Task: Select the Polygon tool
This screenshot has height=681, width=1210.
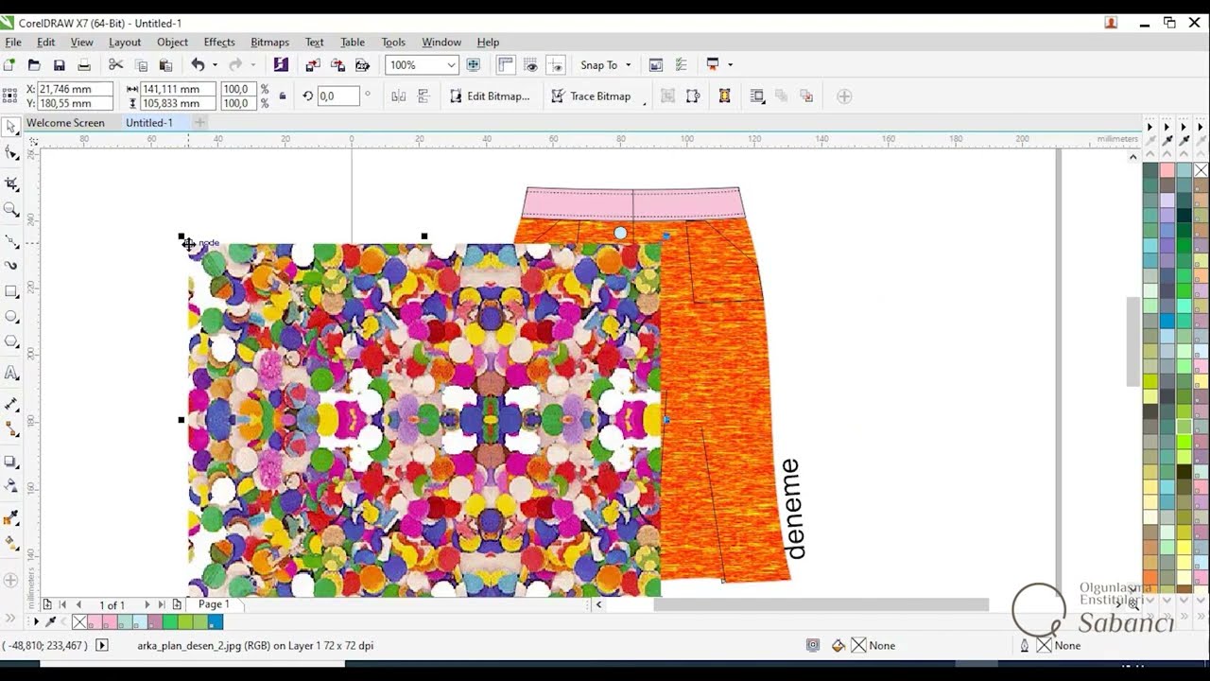Action: tap(11, 342)
